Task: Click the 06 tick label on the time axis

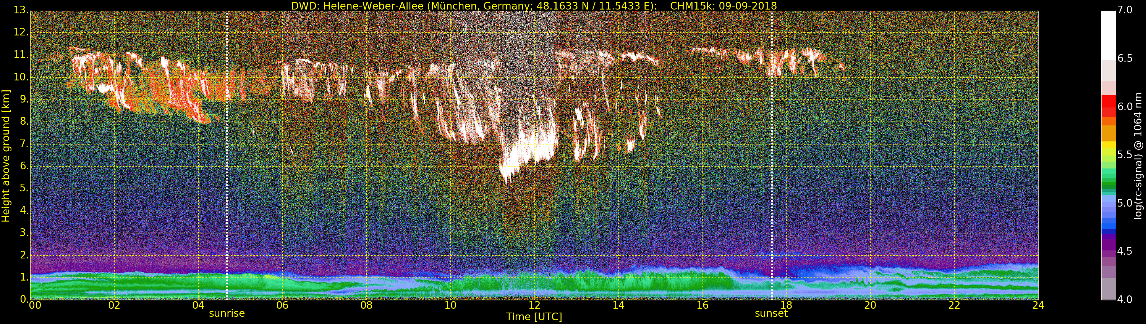Action: tap(282, 305)
